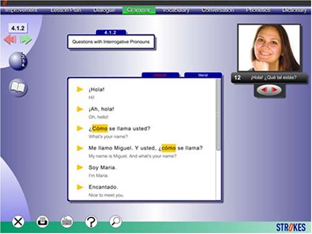312x234 pixels.
Task: Click the greyed keyboard icon in bottom bar
Action: (x=67, y=222)
